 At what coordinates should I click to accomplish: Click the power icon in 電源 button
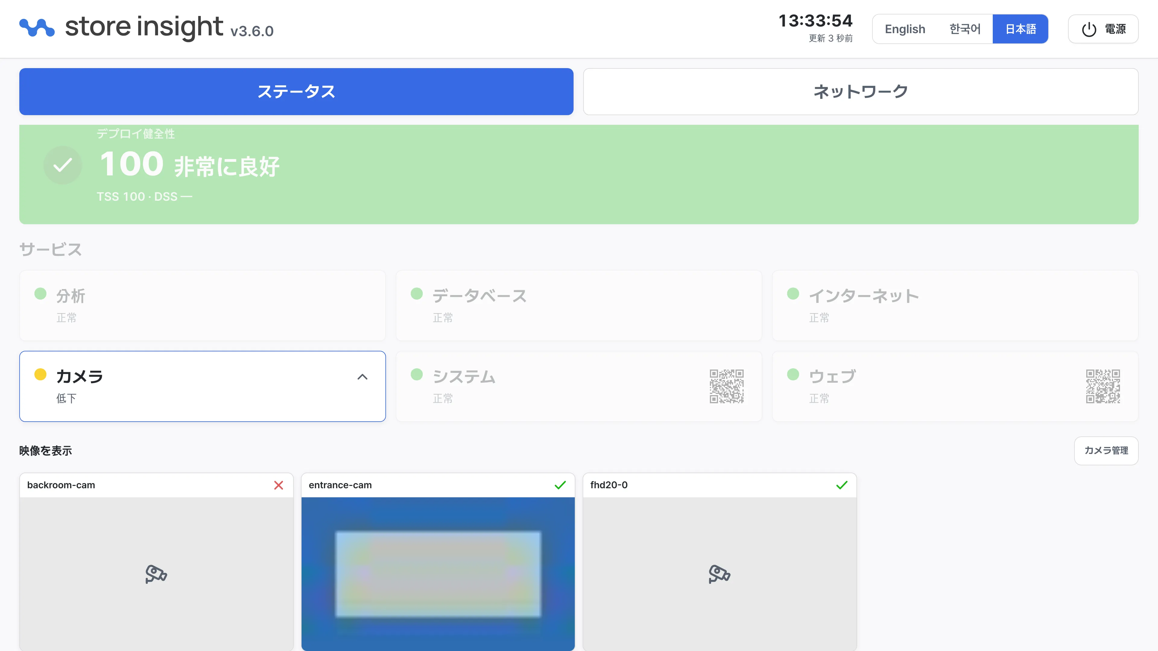click(x=1089, y=30)
